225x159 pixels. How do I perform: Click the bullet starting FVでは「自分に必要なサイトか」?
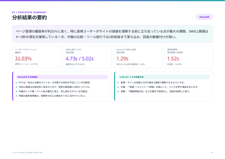[55, 83]
